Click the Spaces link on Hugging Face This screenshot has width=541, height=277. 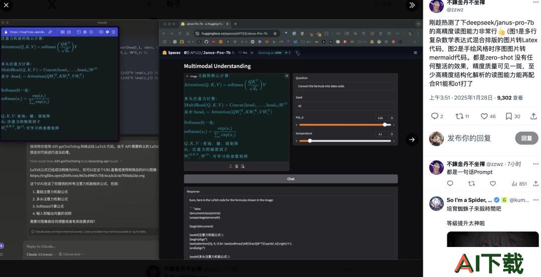(x=171, y=52)
